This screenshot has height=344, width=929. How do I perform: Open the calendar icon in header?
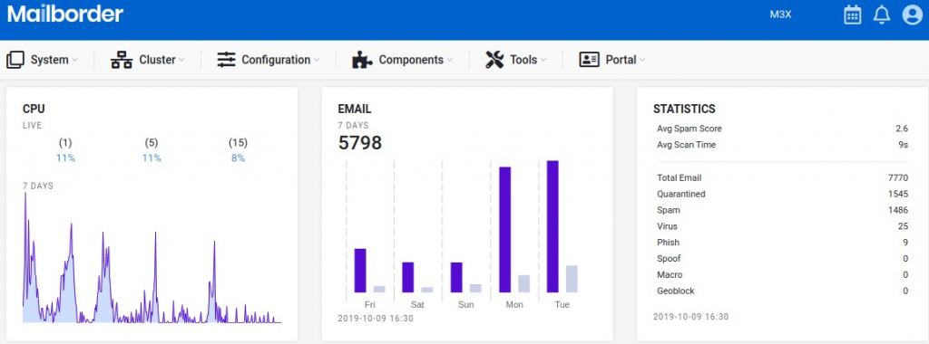coord(853,14)
